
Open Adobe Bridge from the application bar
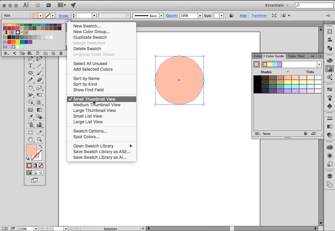pyautogui.click(x=38, y=5)
